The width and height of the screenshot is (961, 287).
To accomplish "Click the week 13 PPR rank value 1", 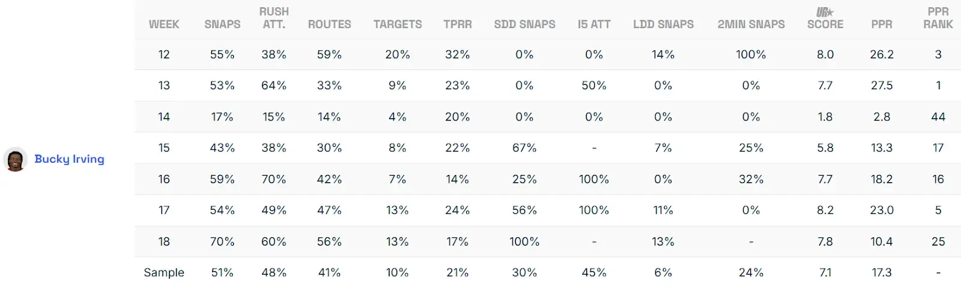I will [938, 86].
